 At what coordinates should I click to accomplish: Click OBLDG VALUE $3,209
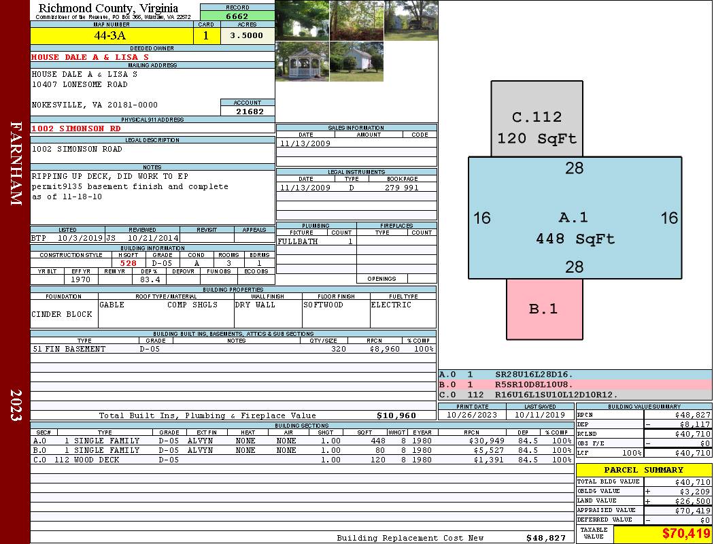pos(695,492)
